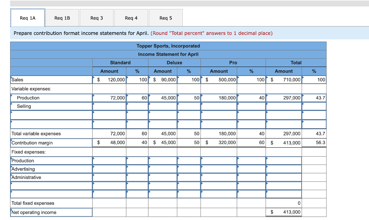Click the Pro column header
This screenshot has width=369, height=220.
233,63
